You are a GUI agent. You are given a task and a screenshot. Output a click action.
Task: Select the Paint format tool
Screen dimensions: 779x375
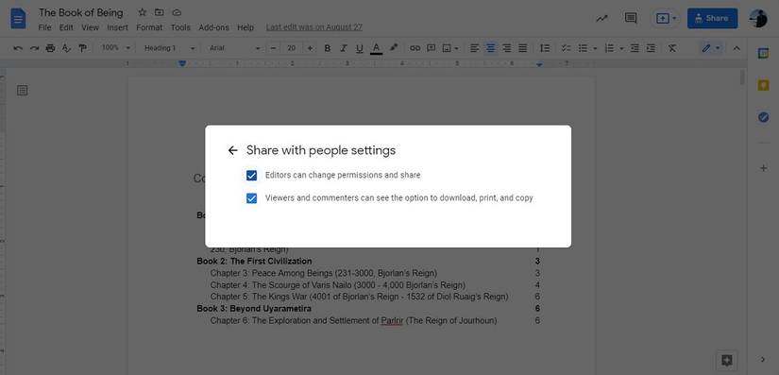[x=82, y=48]
